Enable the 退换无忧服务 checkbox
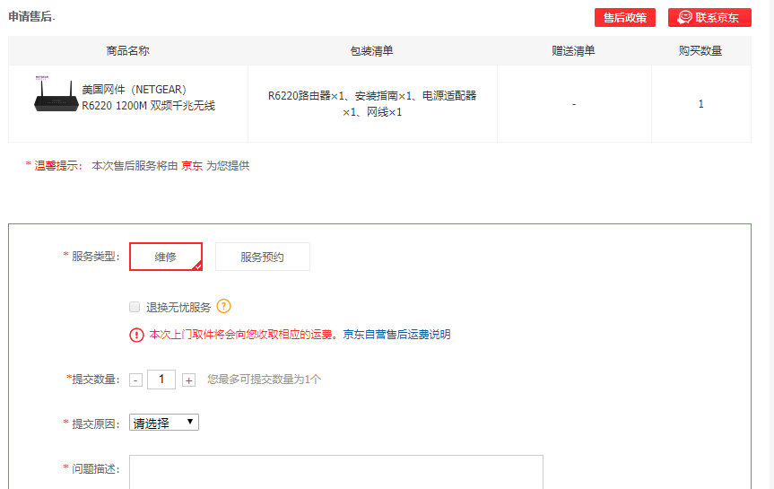Image resolution: width=774 pixels, height=489 pixels. pyautogui.click(x=135, y=307)
